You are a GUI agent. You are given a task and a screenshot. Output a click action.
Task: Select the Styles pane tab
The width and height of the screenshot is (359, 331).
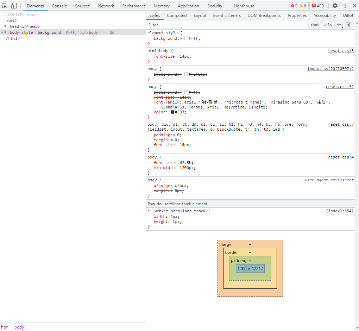click(155, 15)
